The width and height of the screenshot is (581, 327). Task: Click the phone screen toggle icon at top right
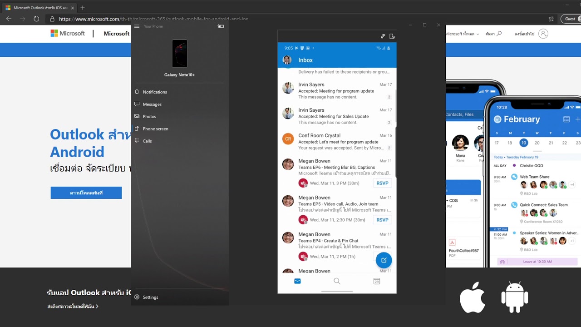[x=392, y=36]
